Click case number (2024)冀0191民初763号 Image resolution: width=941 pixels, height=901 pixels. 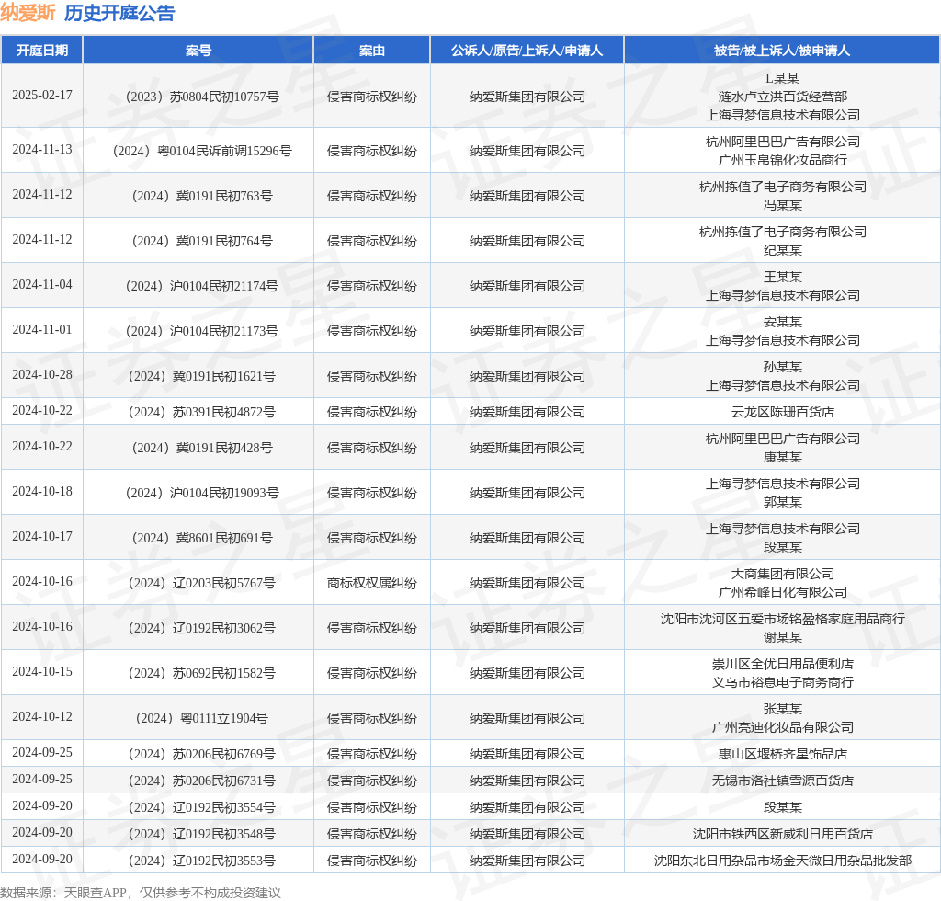(x=202, y=196)
